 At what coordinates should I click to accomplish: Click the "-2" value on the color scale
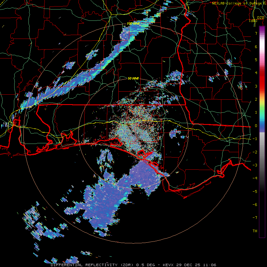tap(255, 152)
